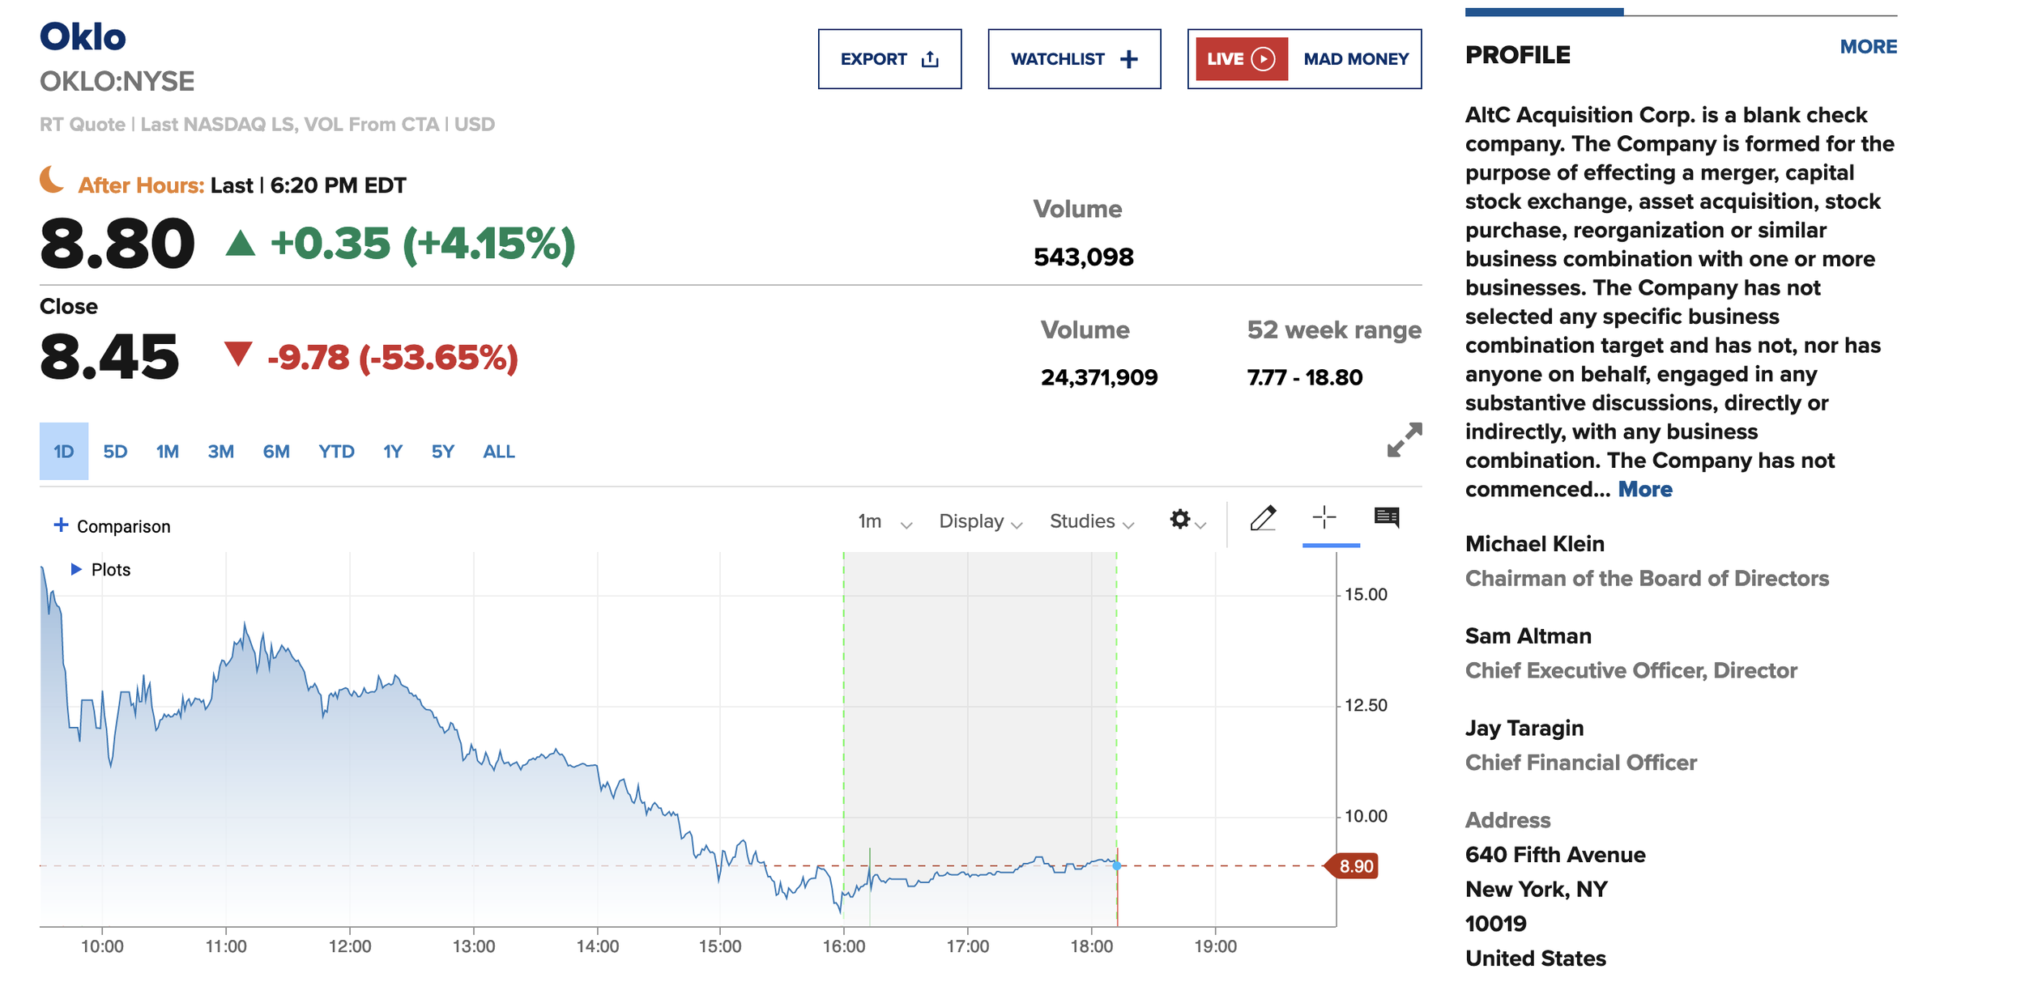Select the 1Y range
The image size is (2025, 986).
click(x=393, y=451)
